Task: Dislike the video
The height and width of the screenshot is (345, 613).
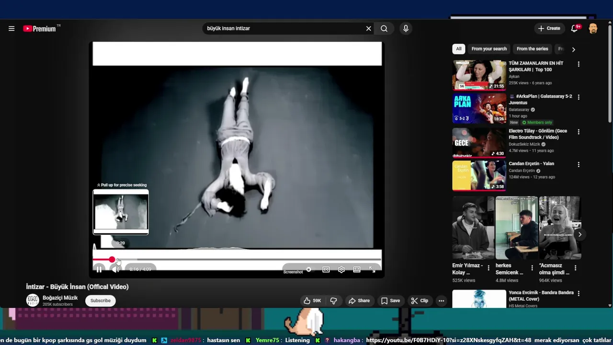Action: [x=334, y=300]
